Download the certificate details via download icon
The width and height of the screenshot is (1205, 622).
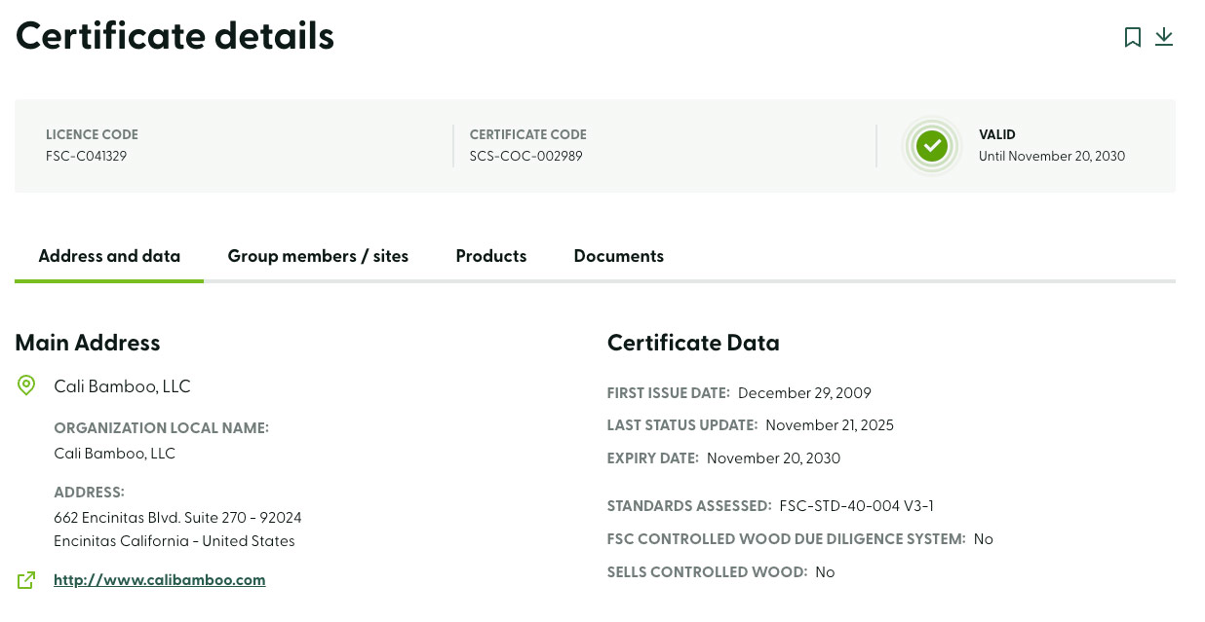point(1164,37)
